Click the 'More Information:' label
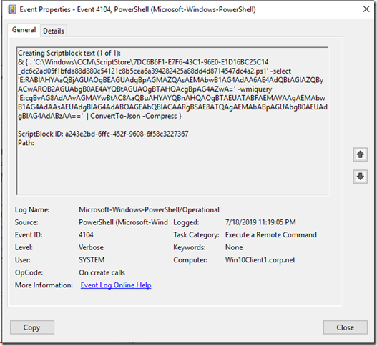377x346 pixels. [x=44, y=285]
